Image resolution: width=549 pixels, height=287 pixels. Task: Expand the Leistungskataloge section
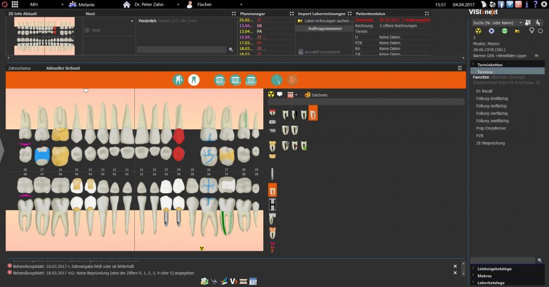(495, 269)
